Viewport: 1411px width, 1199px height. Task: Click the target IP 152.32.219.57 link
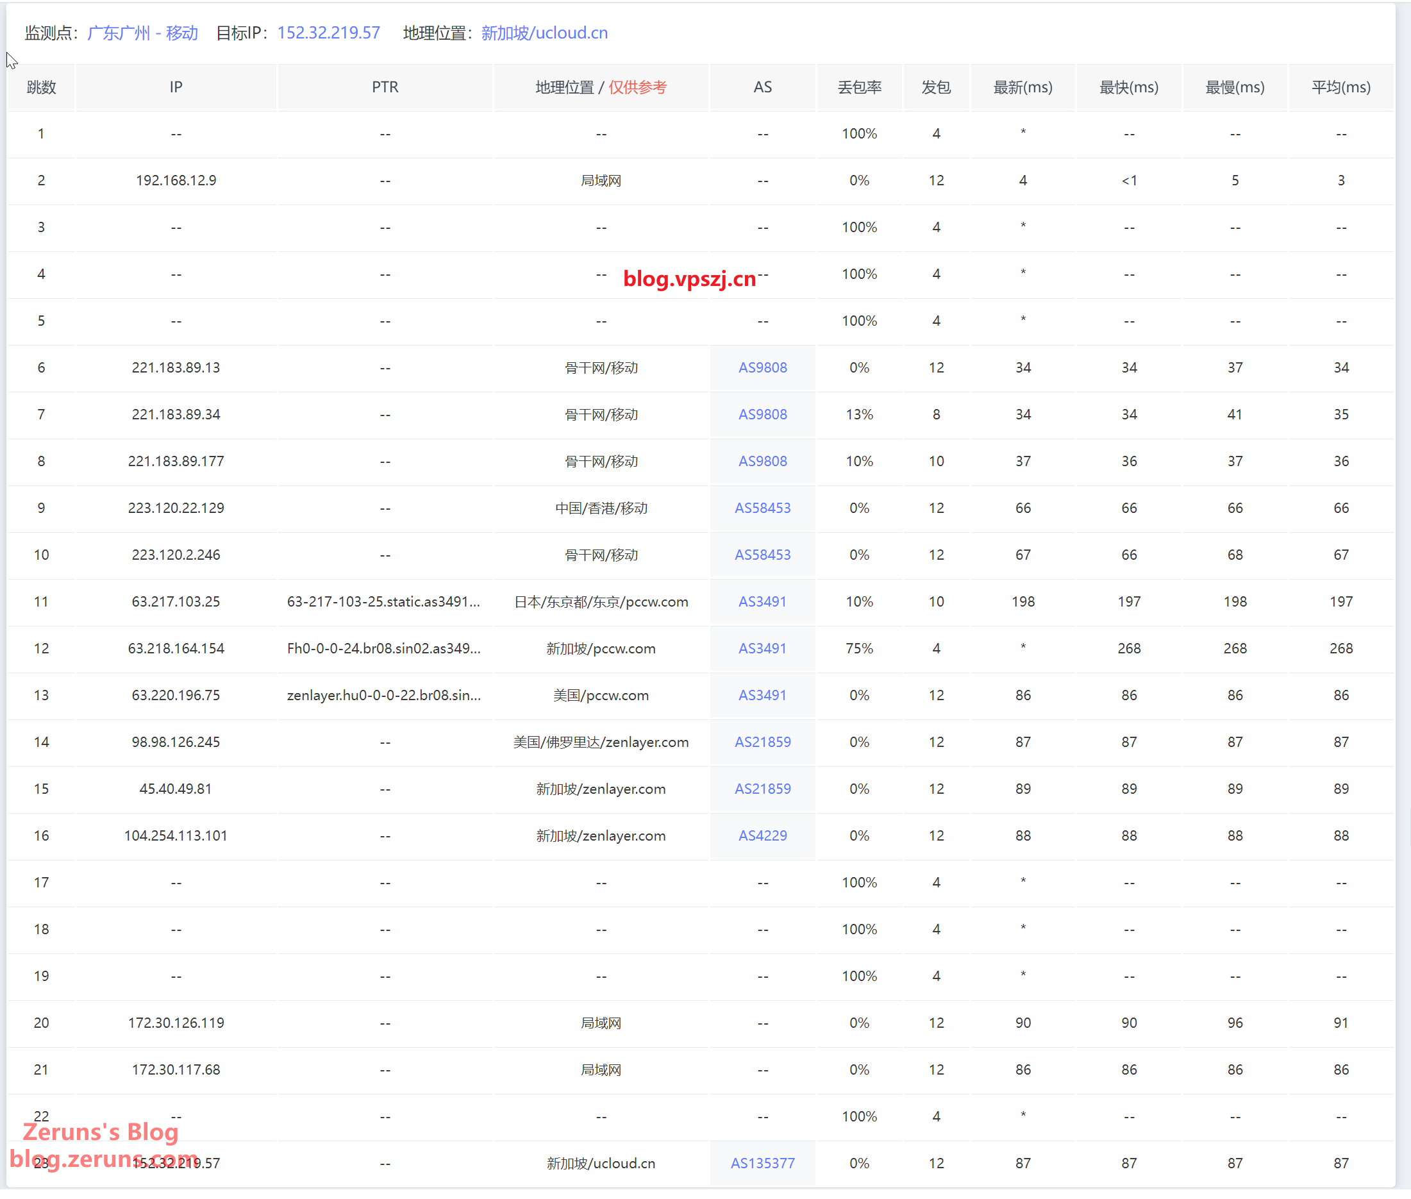click(x=328, y=33)
